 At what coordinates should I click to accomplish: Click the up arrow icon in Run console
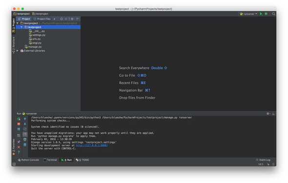[x=25, y=119]
